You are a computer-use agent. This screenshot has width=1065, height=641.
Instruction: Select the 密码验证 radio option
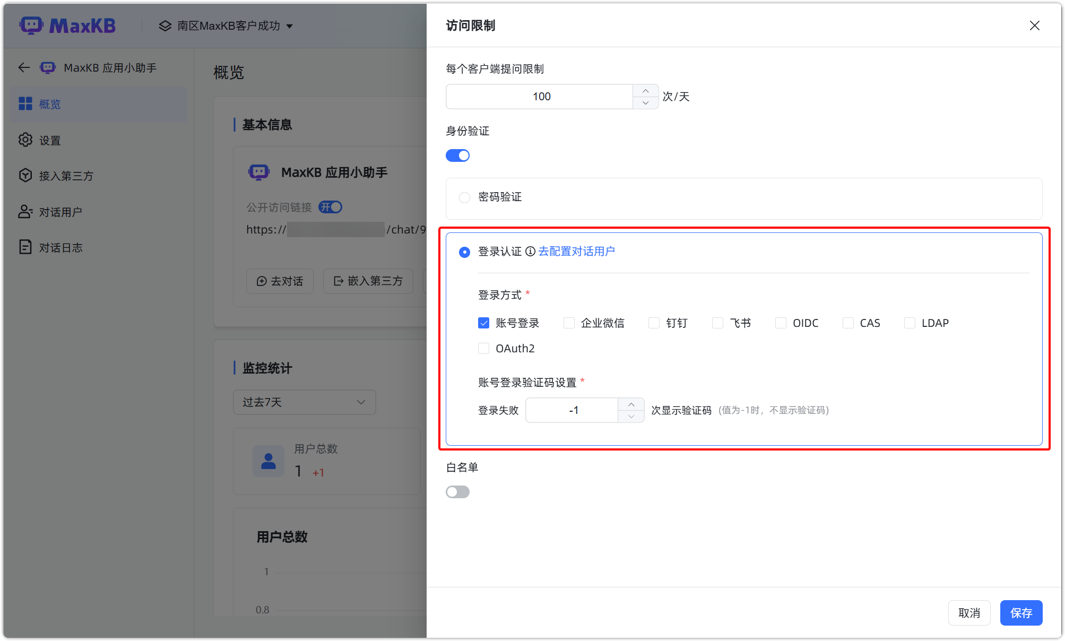[464, 197]
